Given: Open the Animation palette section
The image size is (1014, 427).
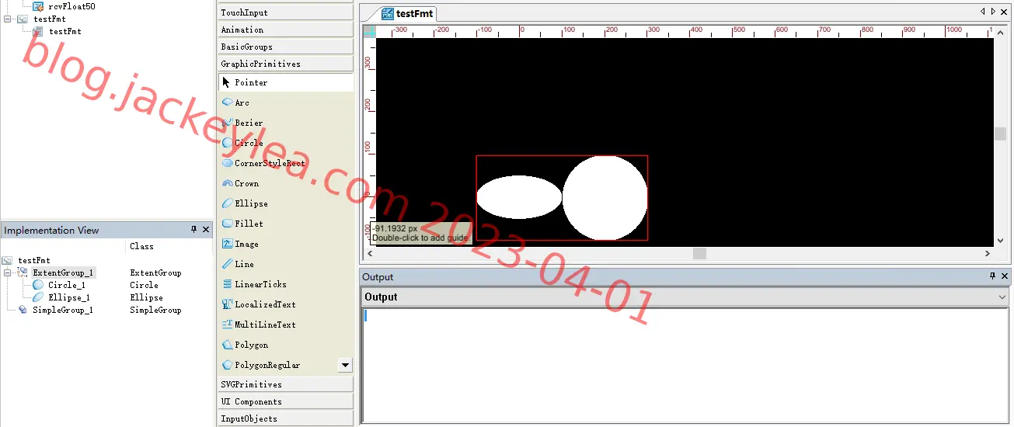Looking at the screenshot, I should click(286, 30).
